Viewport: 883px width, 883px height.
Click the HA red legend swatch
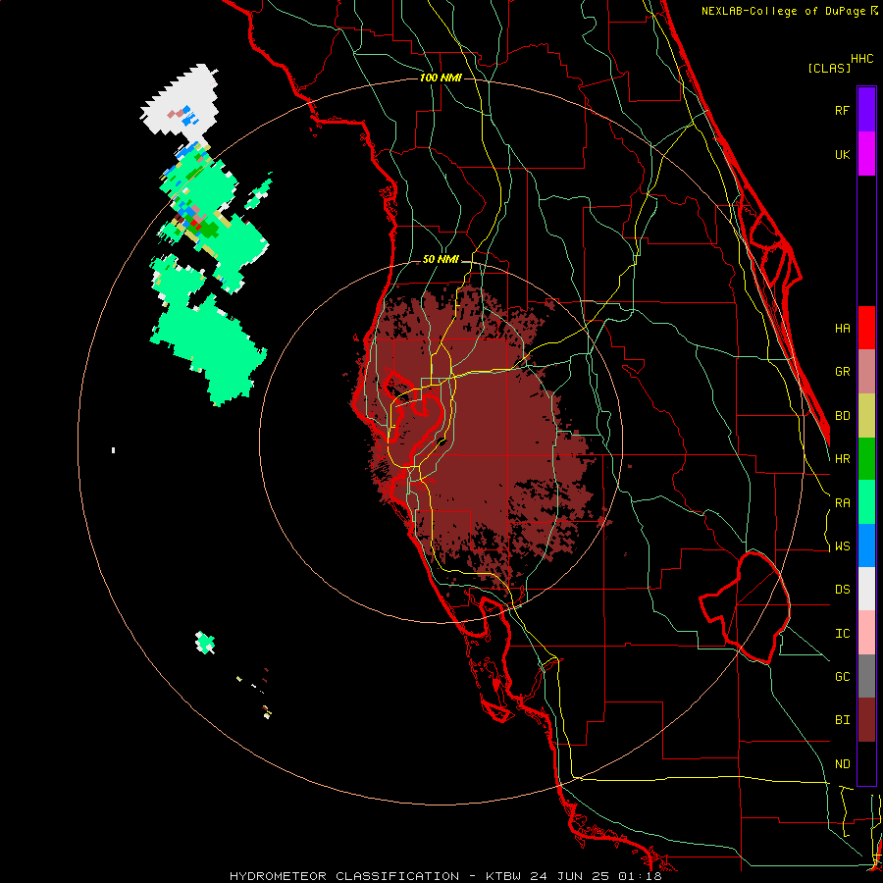866,328
